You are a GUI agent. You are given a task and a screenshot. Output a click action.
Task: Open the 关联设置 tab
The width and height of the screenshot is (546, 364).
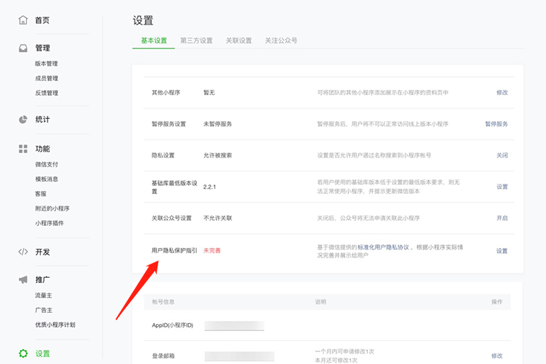pyautogui.click(x=239, y=40)
